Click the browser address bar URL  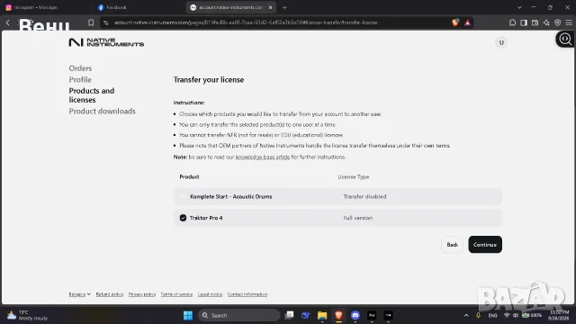point(246,22)
